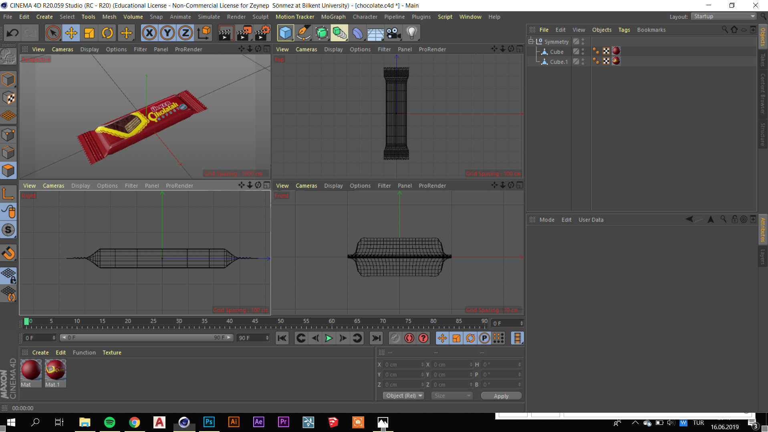Open the MoGraph menu
Screen dimensions: 768x432
click(333, 17)
